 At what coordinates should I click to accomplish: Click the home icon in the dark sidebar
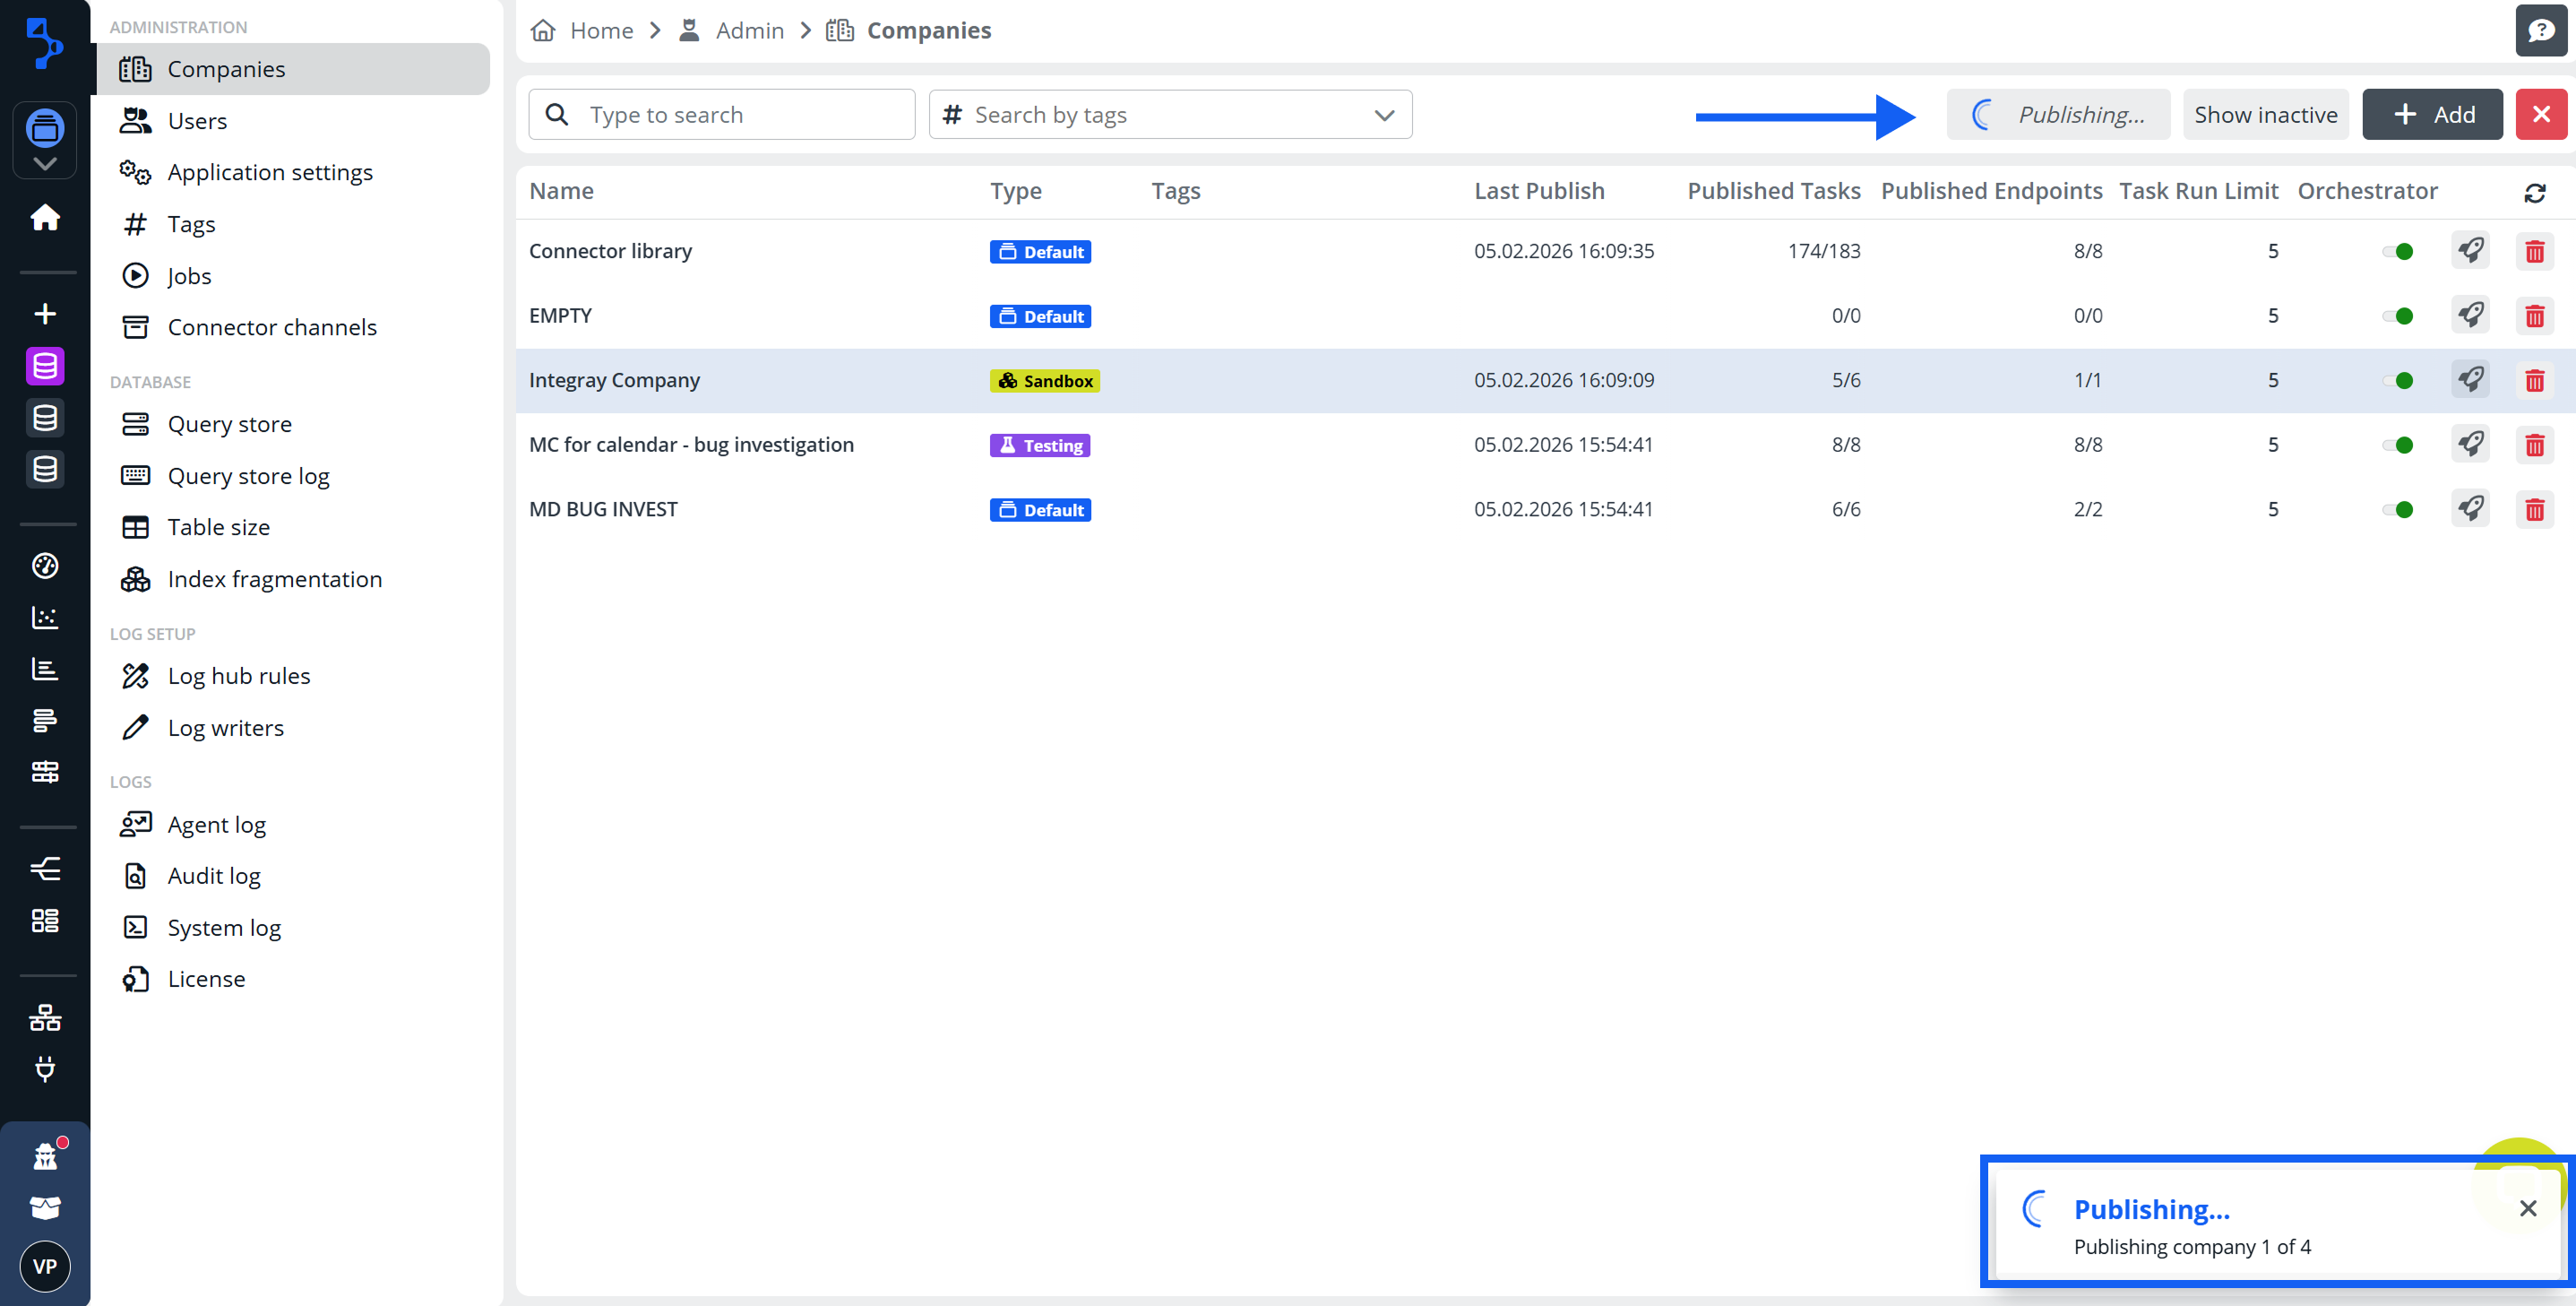45,217
